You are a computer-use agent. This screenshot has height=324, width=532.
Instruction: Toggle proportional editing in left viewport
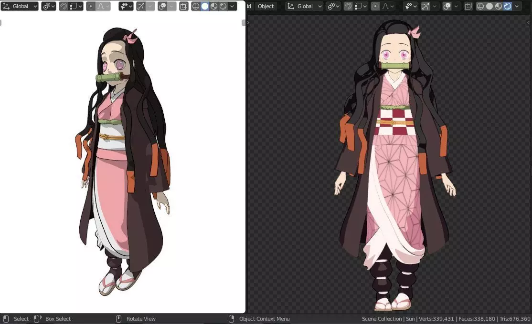tap(91, 6)
